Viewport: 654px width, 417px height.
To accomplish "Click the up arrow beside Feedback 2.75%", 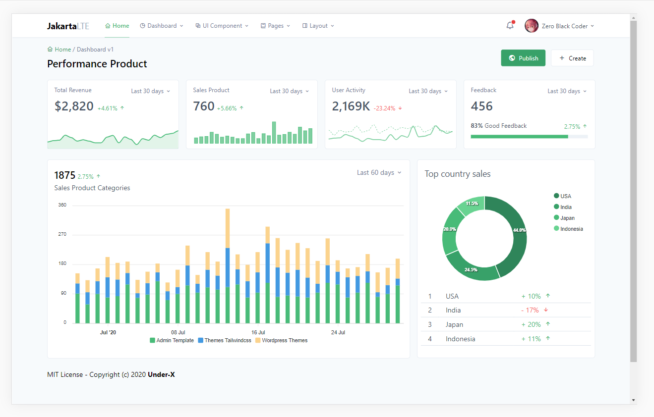I will tap(585, 126).
